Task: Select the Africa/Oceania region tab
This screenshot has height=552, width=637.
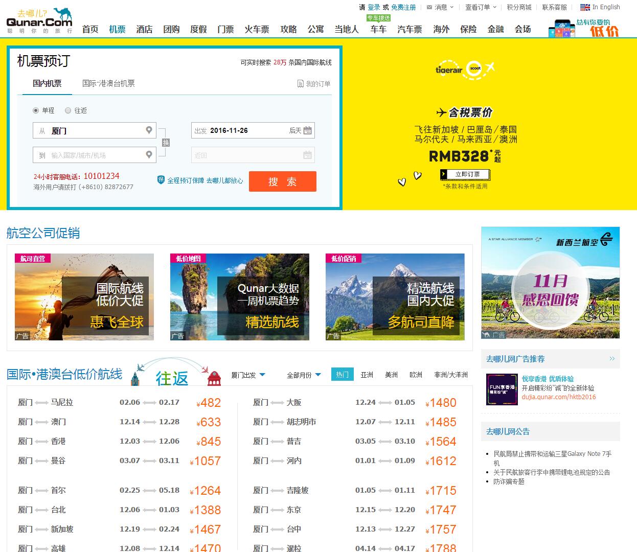Action: (451, 375)
